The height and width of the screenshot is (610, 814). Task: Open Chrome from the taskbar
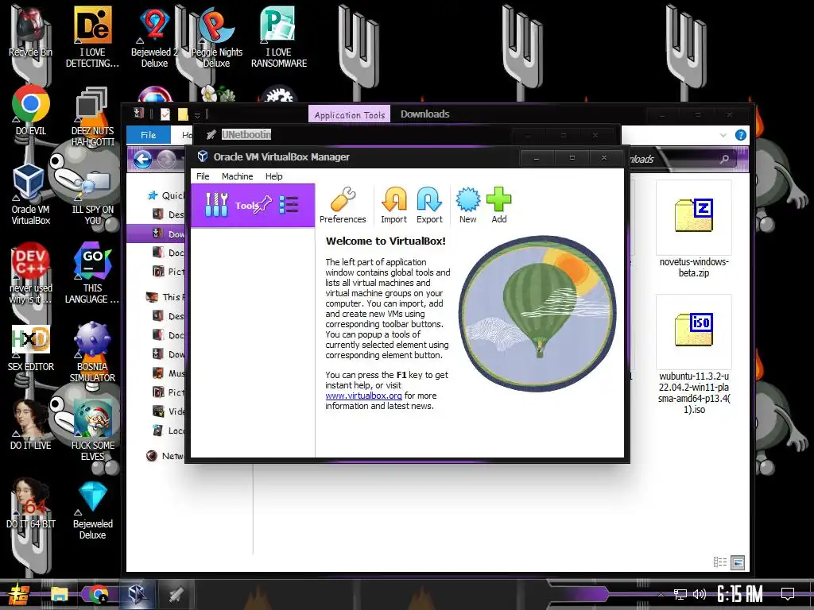98,594
